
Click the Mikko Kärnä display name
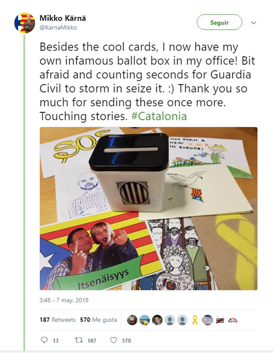(63, 18)
